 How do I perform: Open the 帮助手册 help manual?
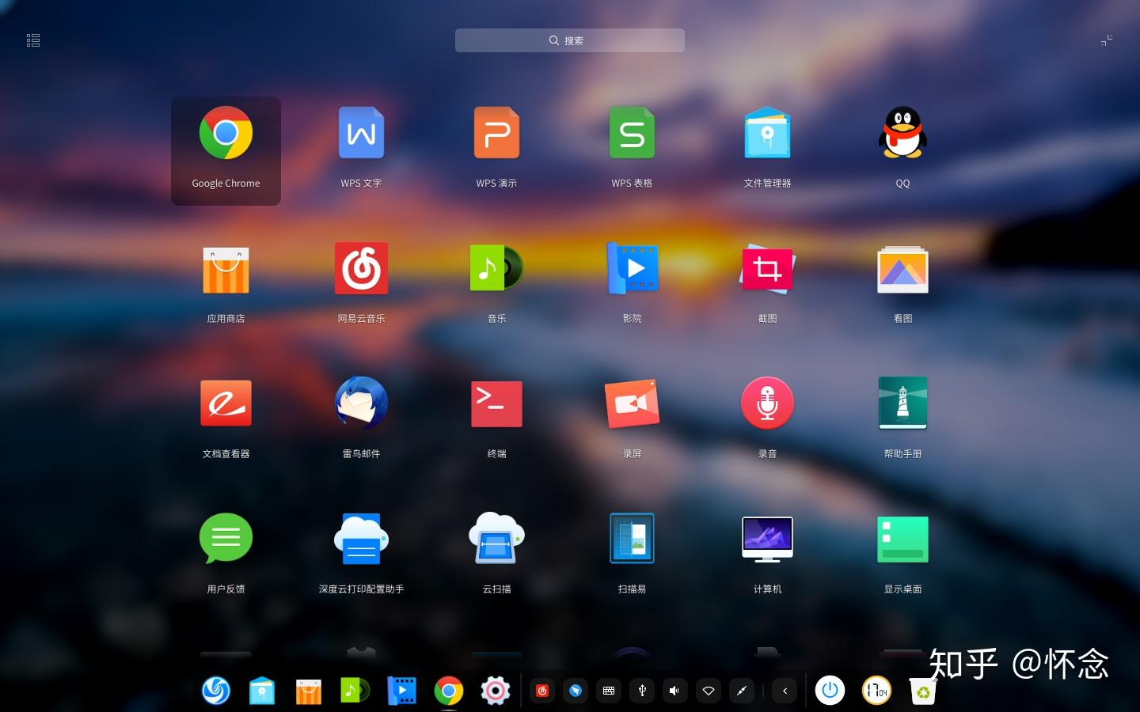click(x=902, y=403)
